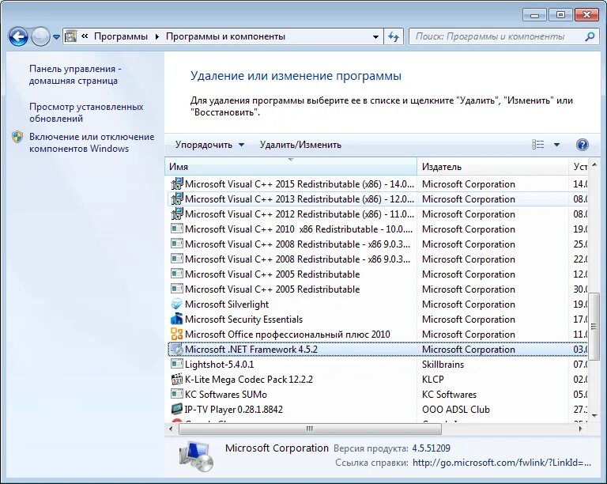Click OOO ADSL Club publisher cell
This screenshot has height=484, width=607.
click(455, 410)
